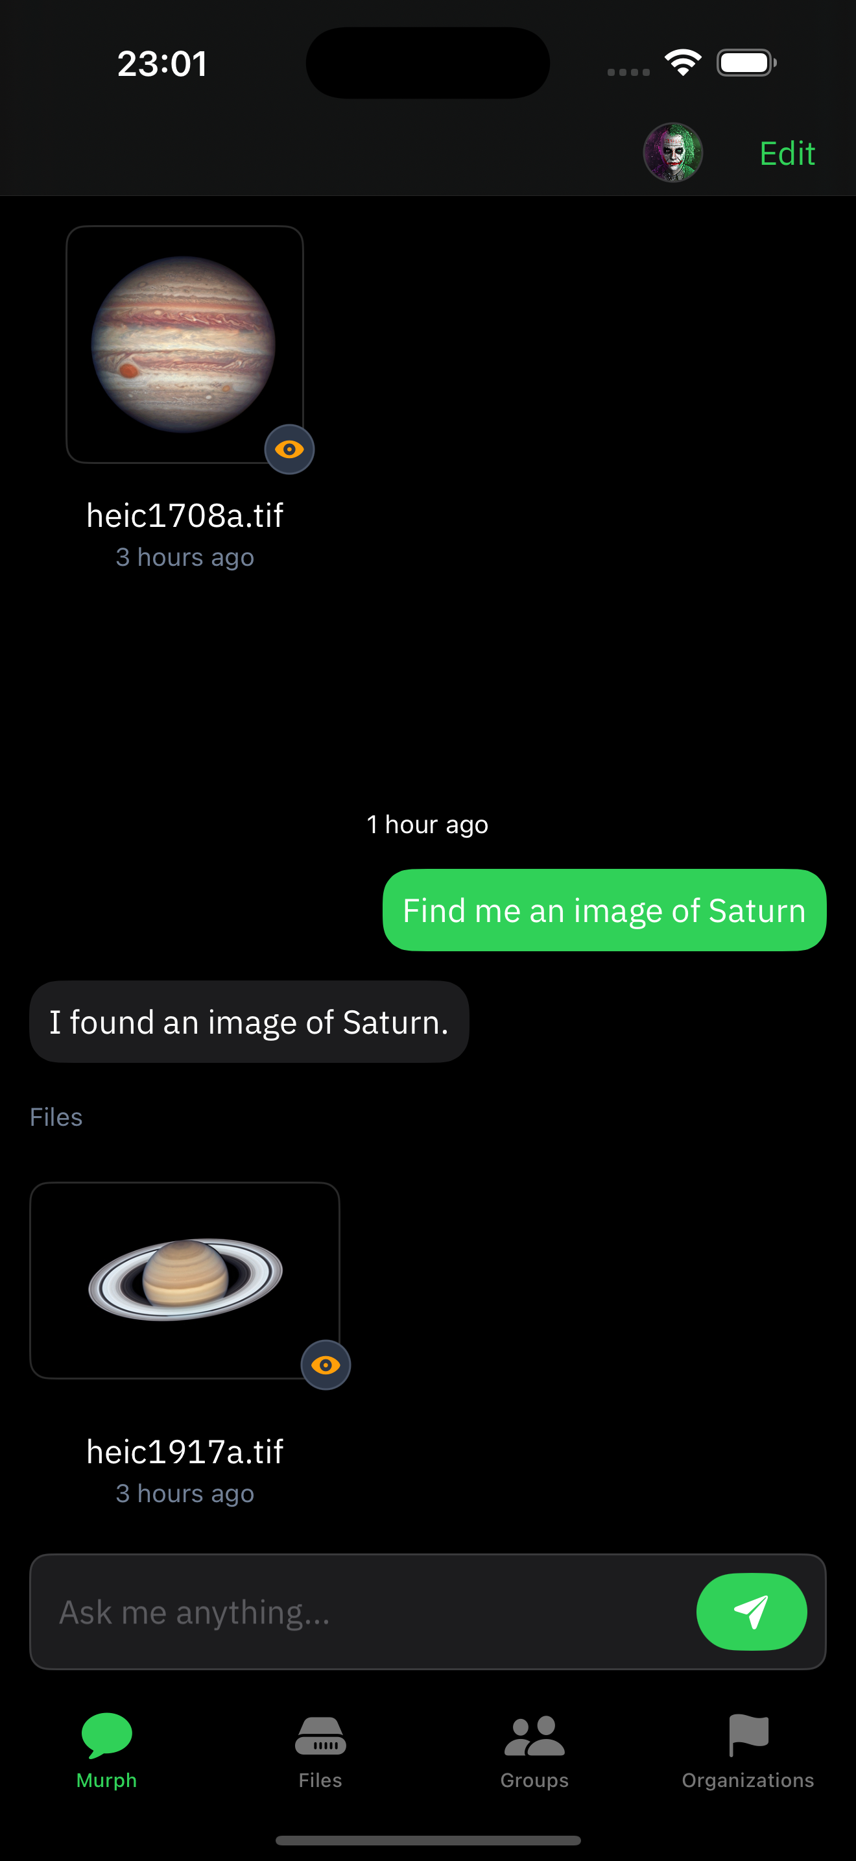856x1861 pixels.
Task: Open the Joker profile avatar
Action: (672, 152)
